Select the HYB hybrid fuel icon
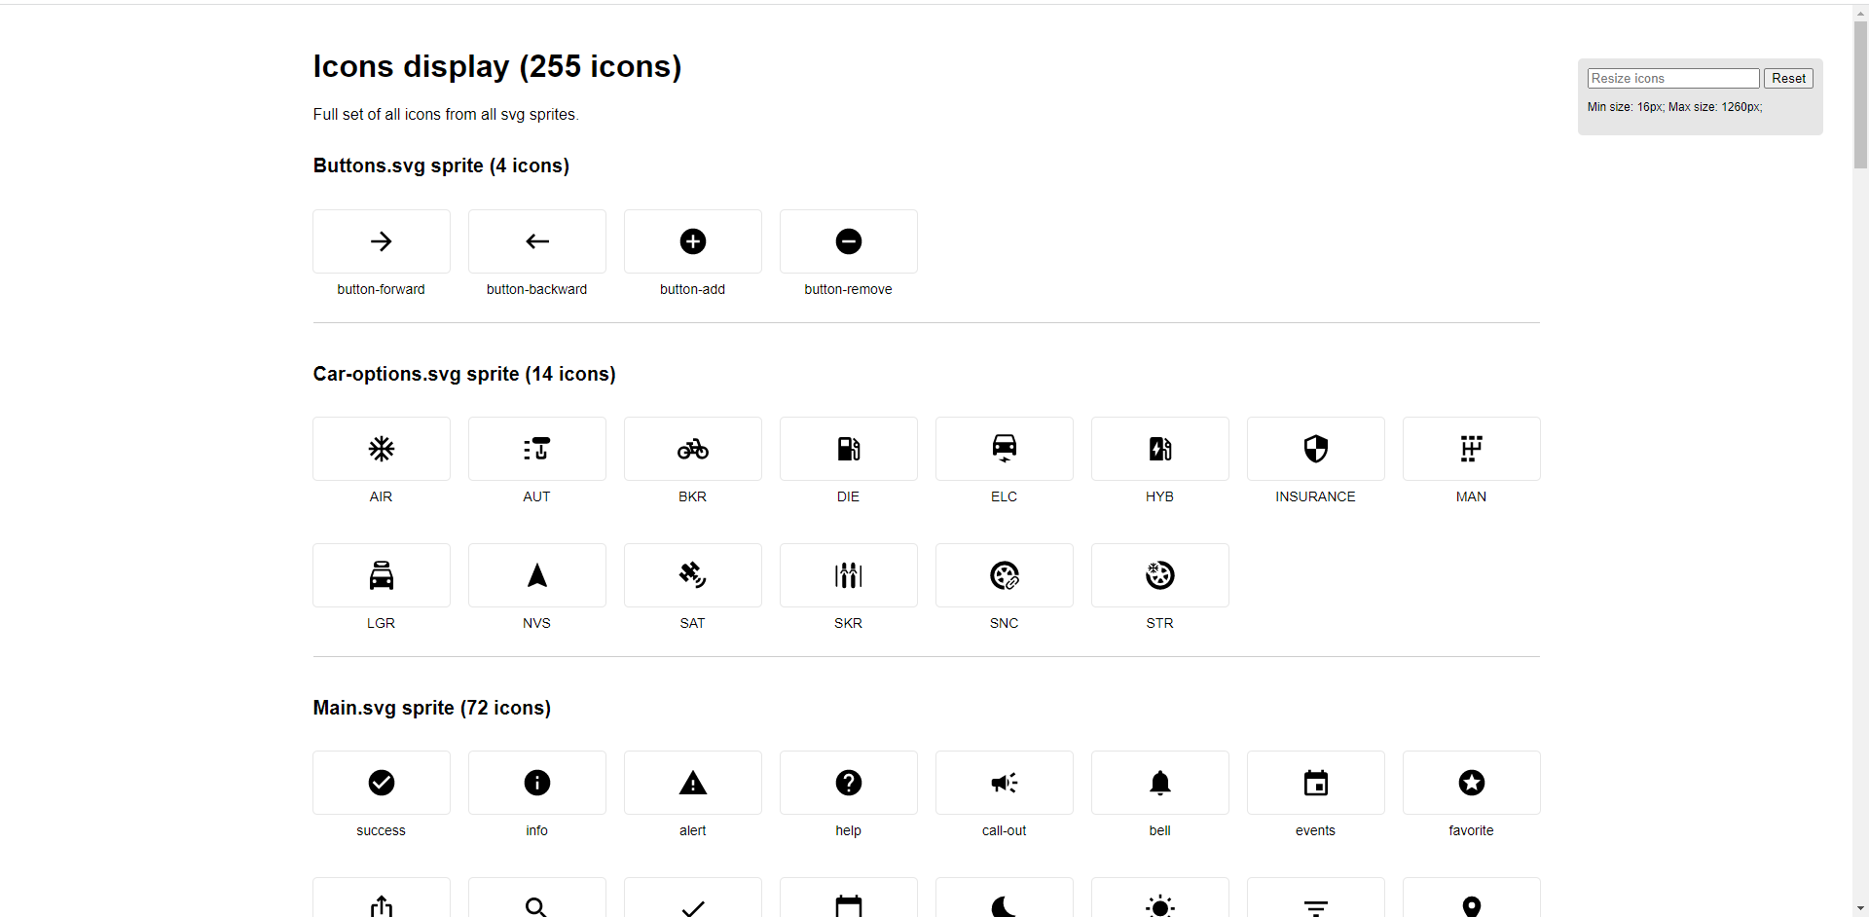 (1159, 449)
